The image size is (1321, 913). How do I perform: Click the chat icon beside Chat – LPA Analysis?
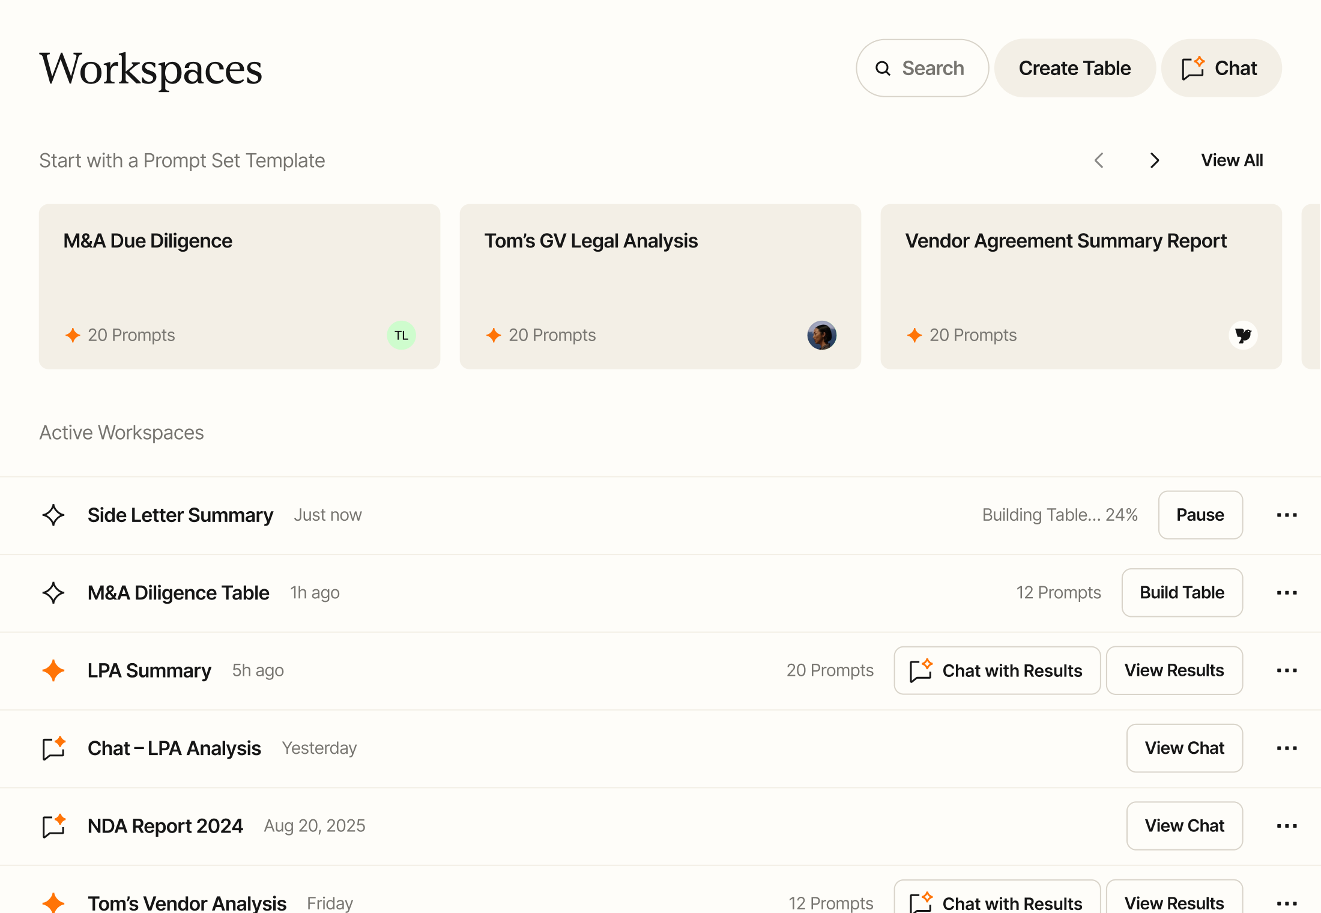click(x=53, y=748)
